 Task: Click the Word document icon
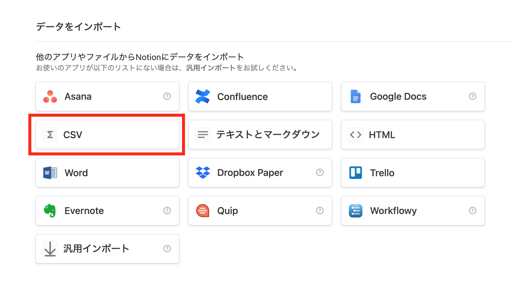[x=50, y=173]
